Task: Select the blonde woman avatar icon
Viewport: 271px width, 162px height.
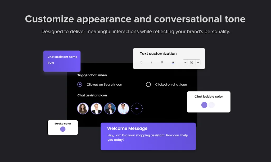Action: tap(96, 108)
